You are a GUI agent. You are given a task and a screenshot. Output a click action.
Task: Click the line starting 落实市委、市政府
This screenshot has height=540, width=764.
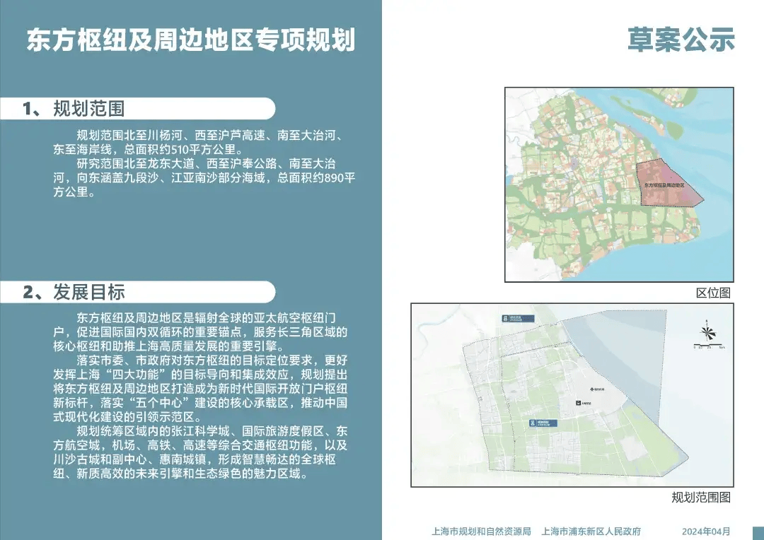pos(212,360)
